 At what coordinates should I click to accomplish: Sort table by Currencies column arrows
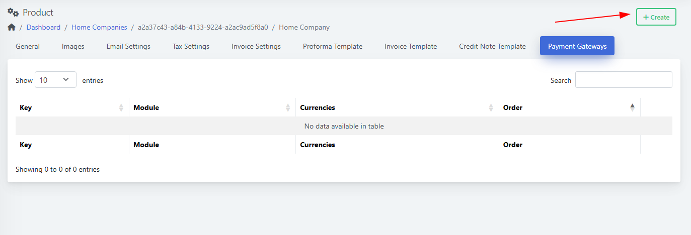pyautogui.click(x=491, y=107)
